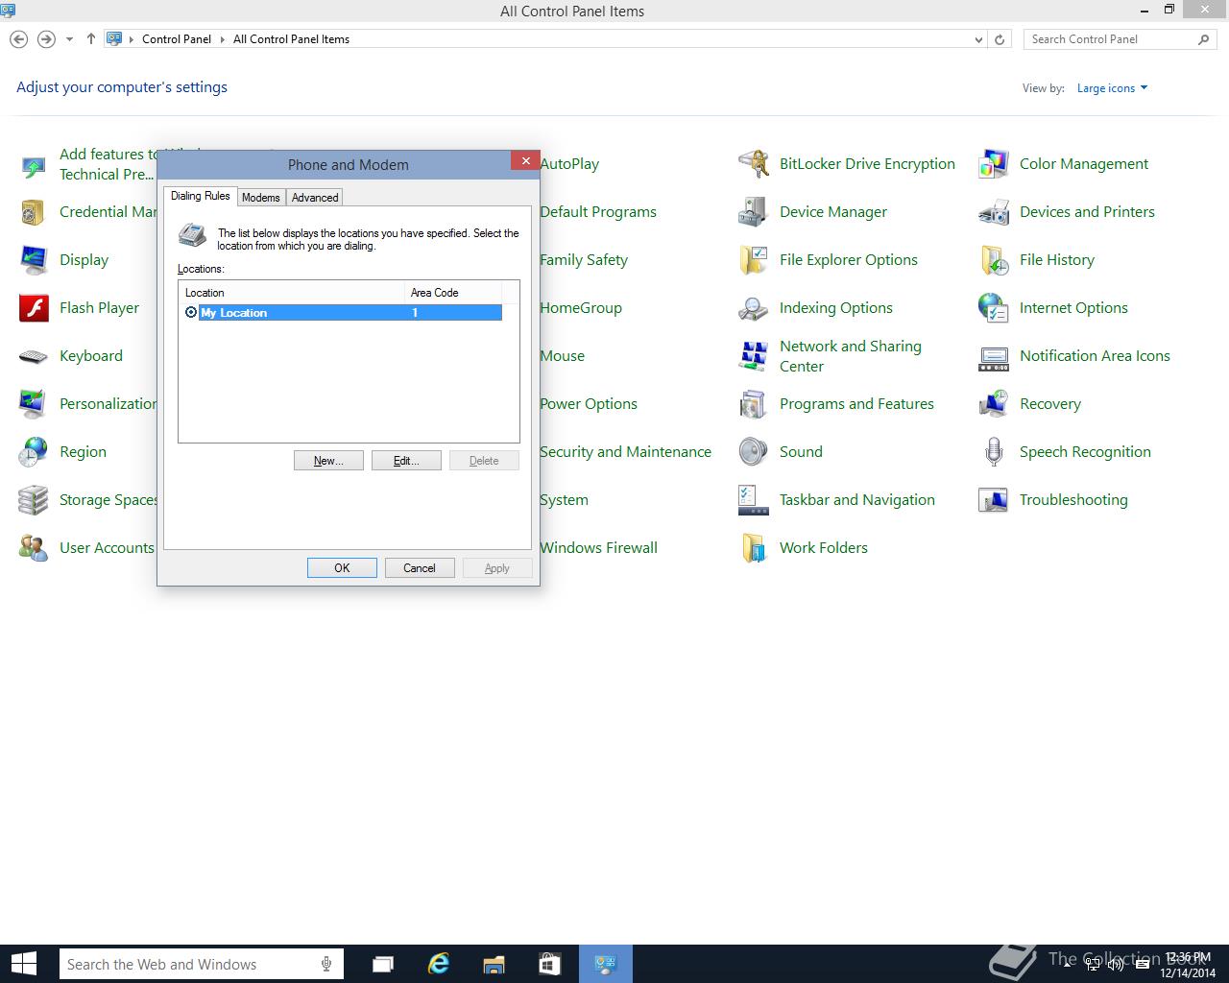Expand the Control Panel breadcrumb arrow
This screenshot has height=983, width=1229.
223,39
